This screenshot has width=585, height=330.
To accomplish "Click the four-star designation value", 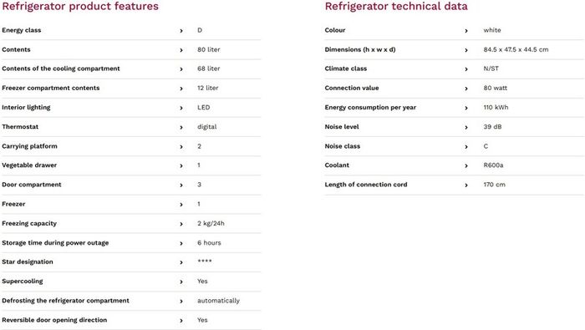I will click(x=205, y=261).
